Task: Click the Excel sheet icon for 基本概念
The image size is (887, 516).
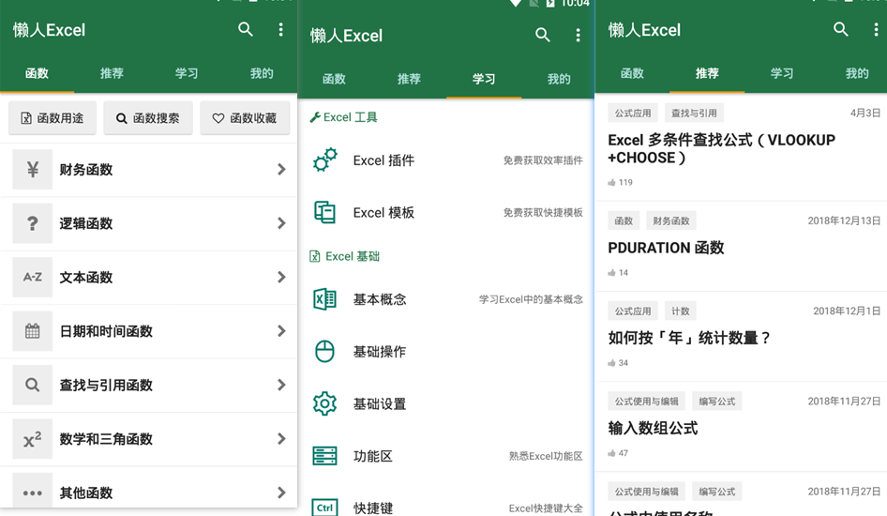Action: (x=324, y=298)
